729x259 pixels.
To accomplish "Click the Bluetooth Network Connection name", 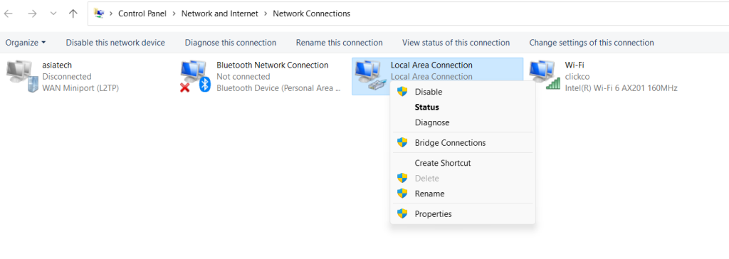I will tap(273, 65).
